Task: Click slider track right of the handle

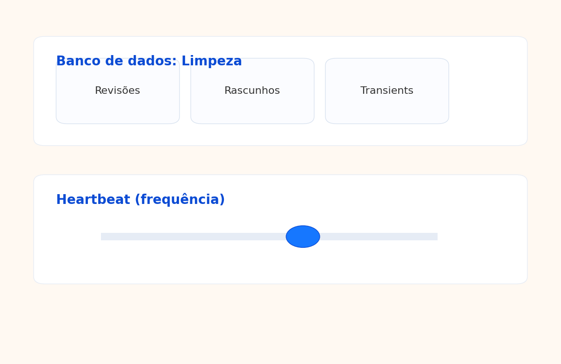Action: pos(379,237)
